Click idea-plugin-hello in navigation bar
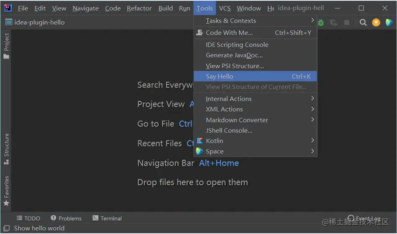Image resolution: width=397 pixels, height=234 pixels. (x=39, y=22)
